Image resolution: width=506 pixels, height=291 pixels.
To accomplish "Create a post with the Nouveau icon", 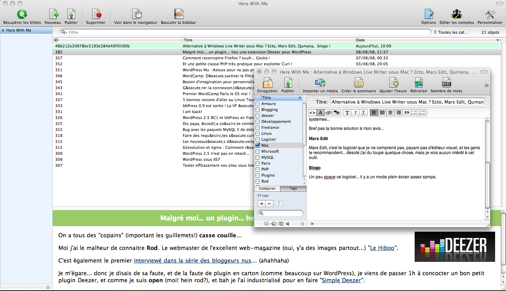I will pos(54,14).
